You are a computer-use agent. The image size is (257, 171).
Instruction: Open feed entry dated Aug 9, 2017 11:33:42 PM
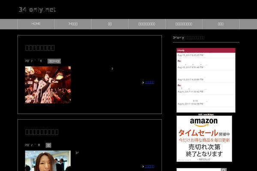206,88
